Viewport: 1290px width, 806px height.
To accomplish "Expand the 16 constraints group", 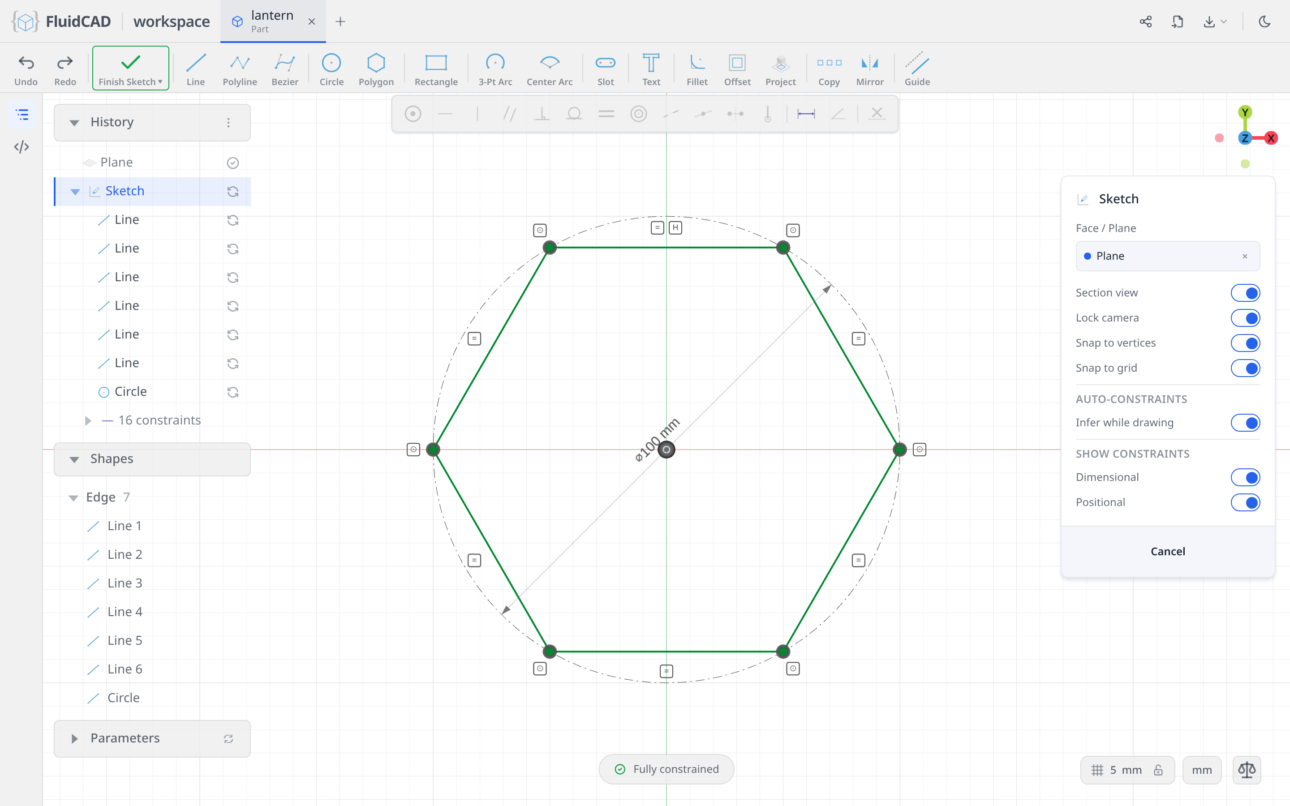I will (88, 420).
